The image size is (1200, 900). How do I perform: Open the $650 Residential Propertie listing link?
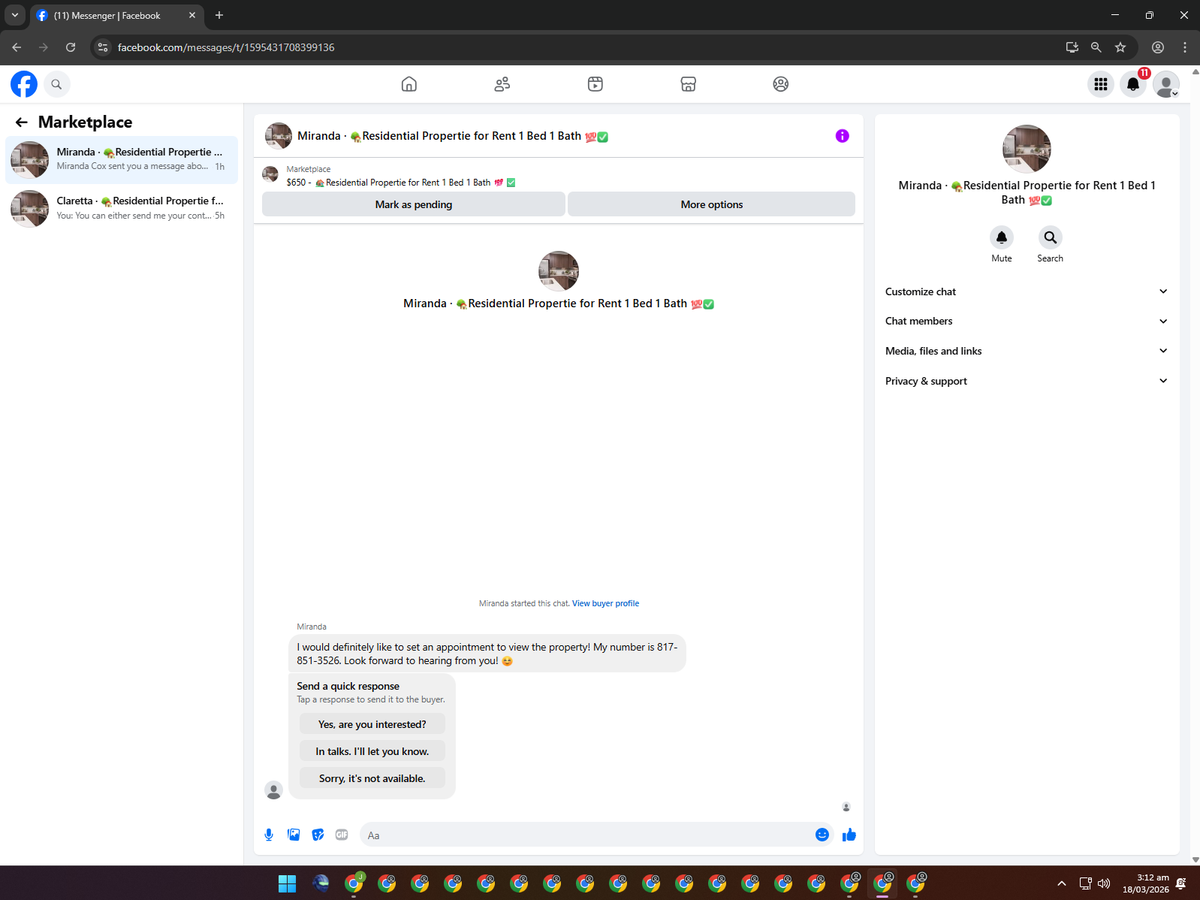[401, 183]
